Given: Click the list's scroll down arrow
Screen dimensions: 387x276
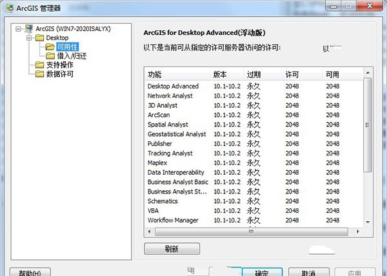Looking at the screenshot, I should click(368, 222).
